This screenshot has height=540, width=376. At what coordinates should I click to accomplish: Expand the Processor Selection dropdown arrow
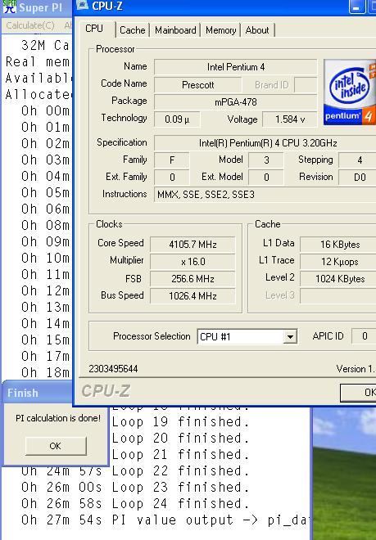[x=290, y=336]
